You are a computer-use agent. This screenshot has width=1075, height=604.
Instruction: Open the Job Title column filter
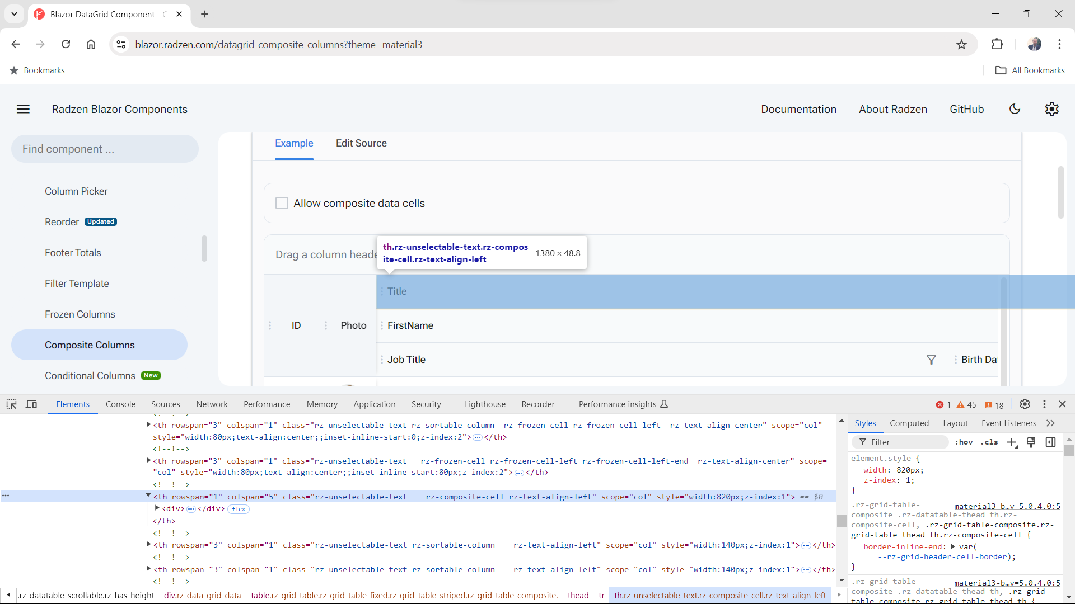[931, 360]
